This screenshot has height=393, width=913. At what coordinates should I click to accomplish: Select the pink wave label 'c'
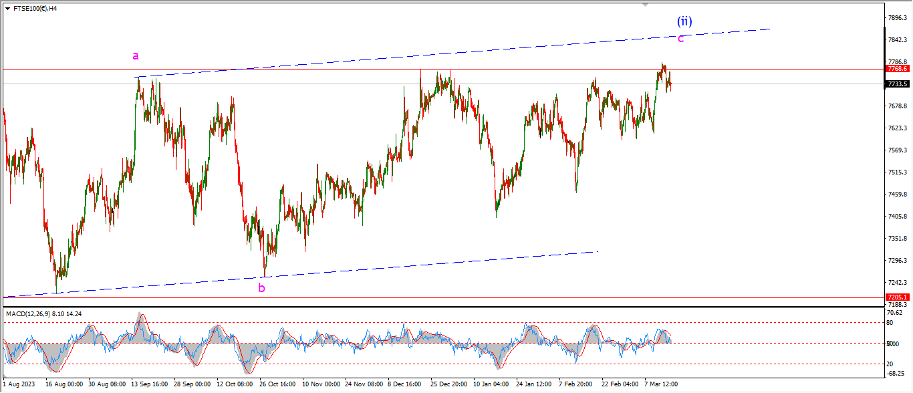pyautogui.click(x=680, y=39)
